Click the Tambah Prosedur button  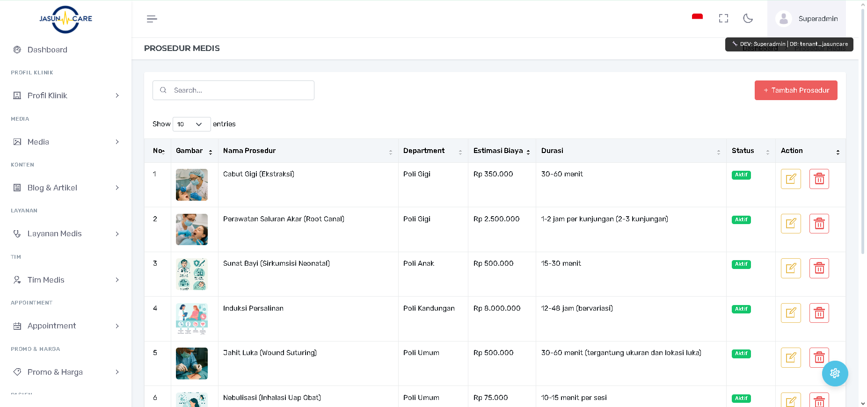[x=795, y=90]
